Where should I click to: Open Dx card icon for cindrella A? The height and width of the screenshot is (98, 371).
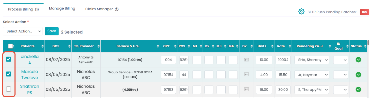pyautogui.click(x=247, y=60)
